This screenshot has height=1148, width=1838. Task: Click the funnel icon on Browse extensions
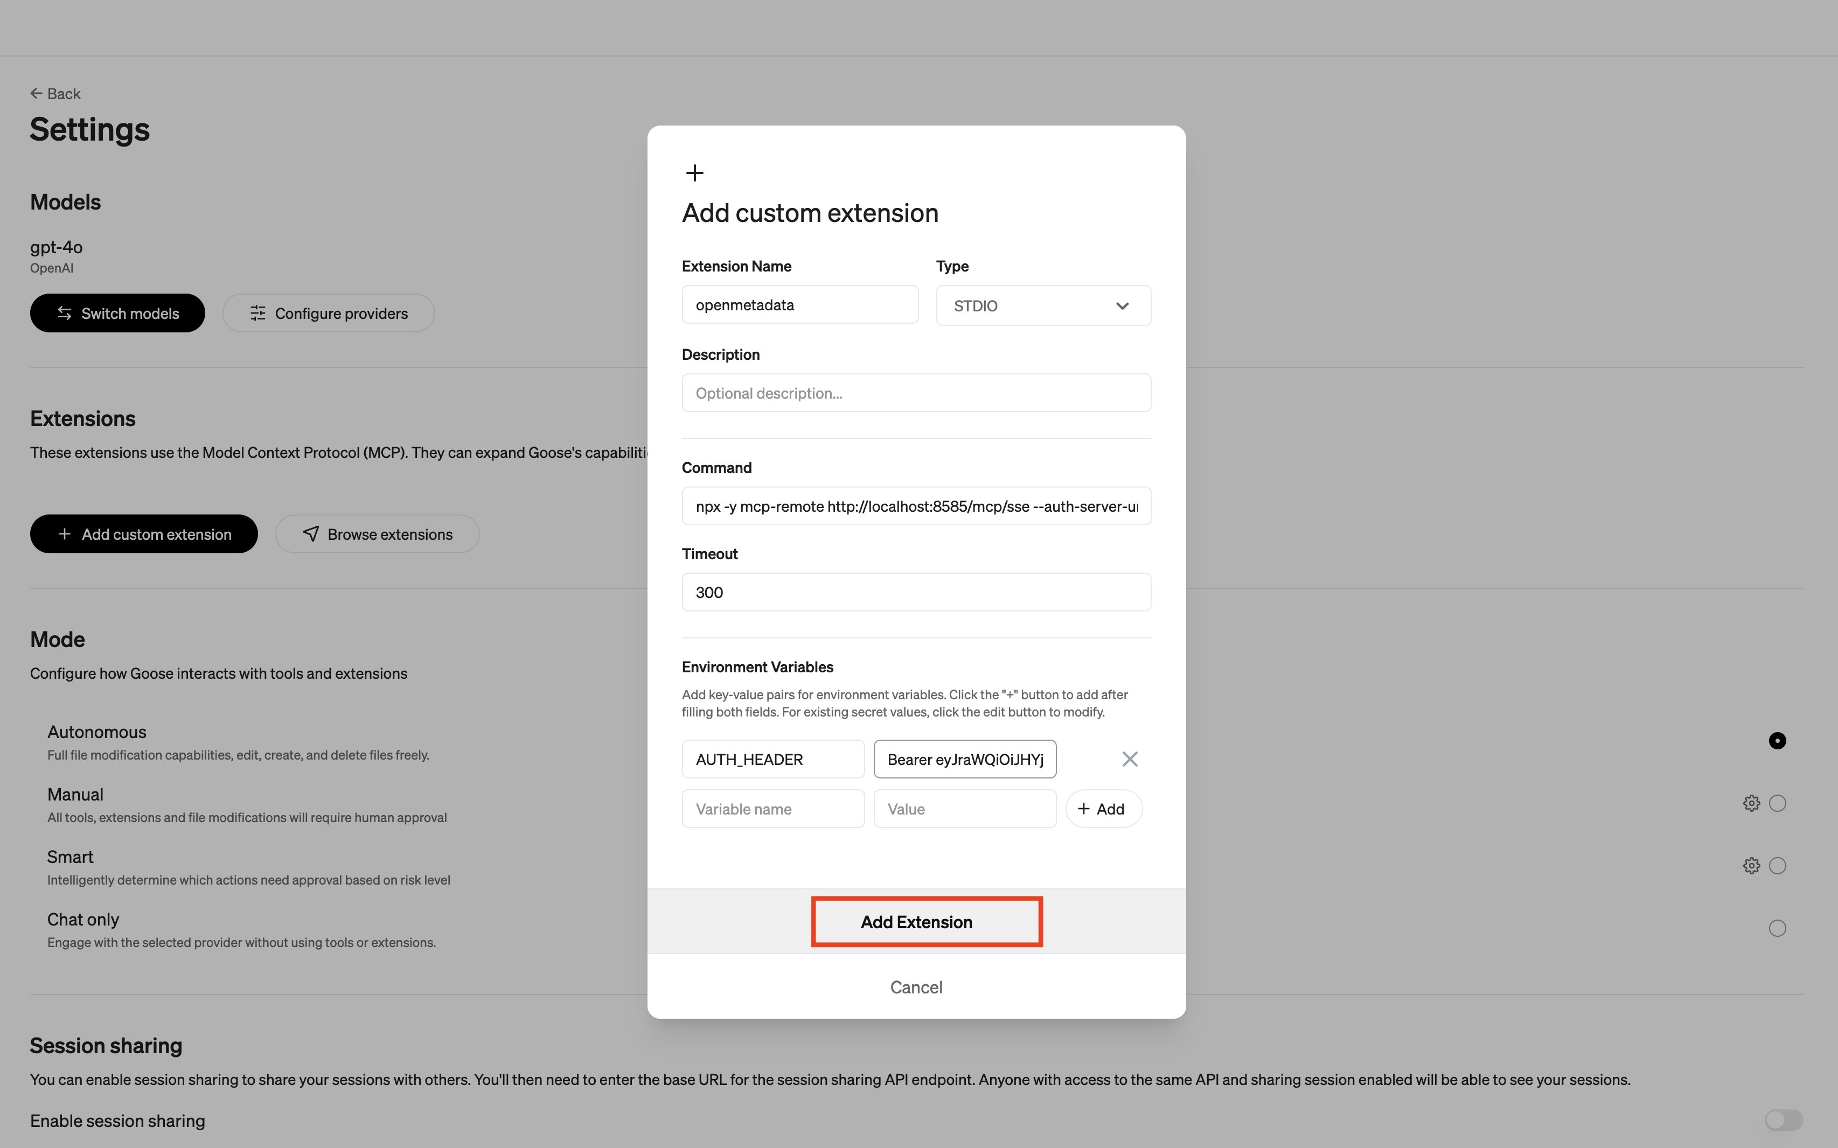coord(311,534)
